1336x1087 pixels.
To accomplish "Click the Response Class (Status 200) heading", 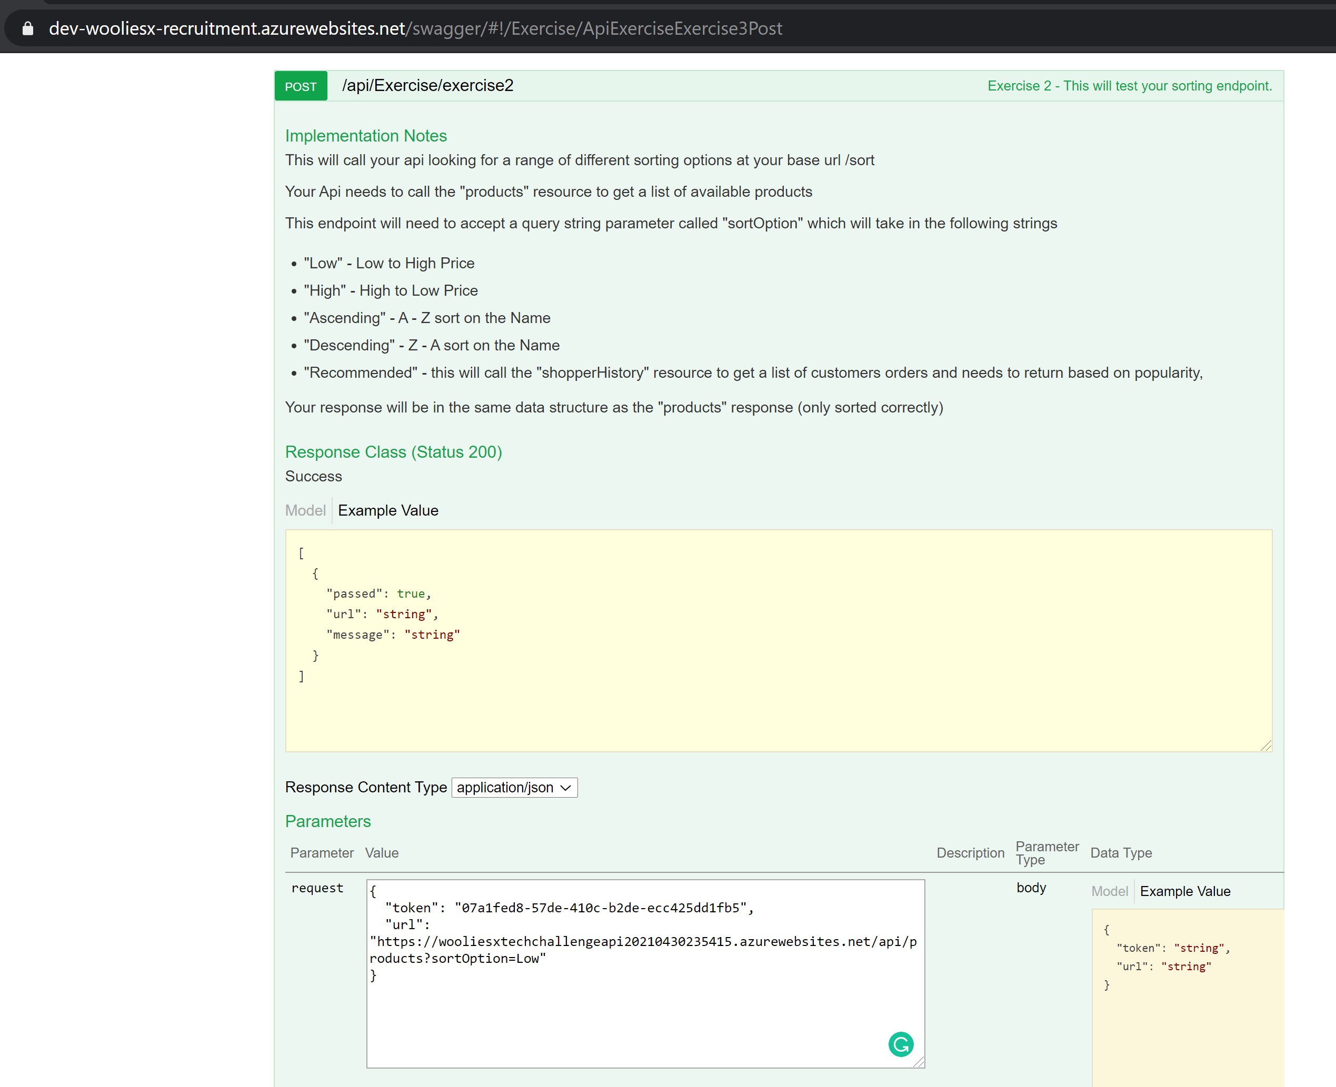I will coord(393,452).
